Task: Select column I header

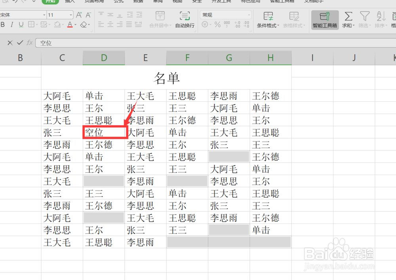Action: point(312,58)
